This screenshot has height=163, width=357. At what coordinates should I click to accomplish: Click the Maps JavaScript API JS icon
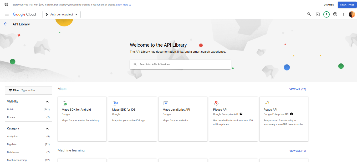point(166,103)
